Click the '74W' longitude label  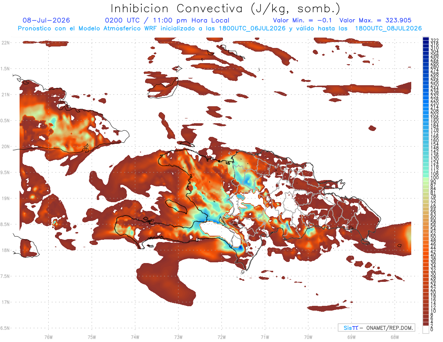pyautogui.click(x=135, y=337)
